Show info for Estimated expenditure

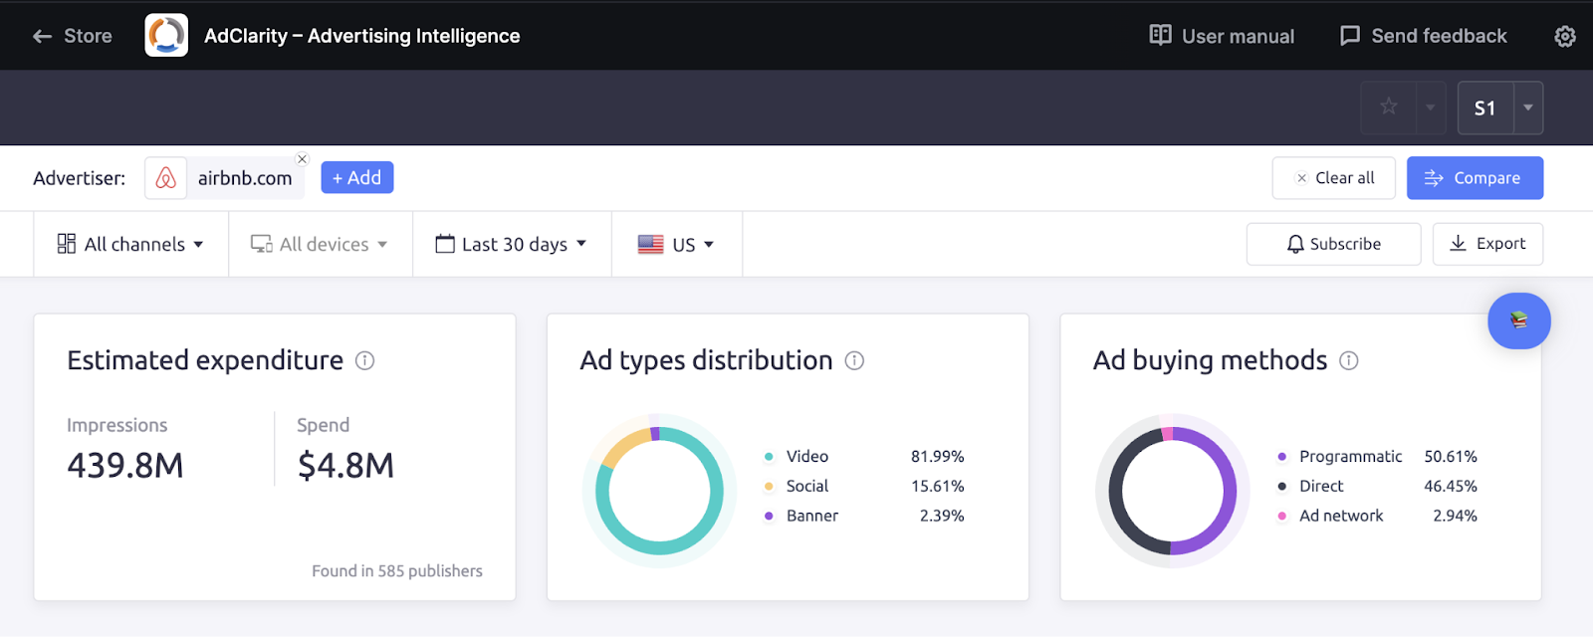(365, 360)
